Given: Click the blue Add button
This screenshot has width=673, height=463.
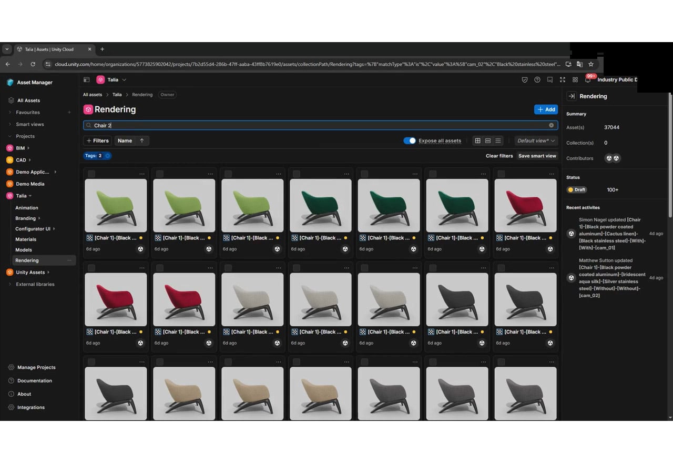Looking at the screenshot, I should tap(546, 109).
